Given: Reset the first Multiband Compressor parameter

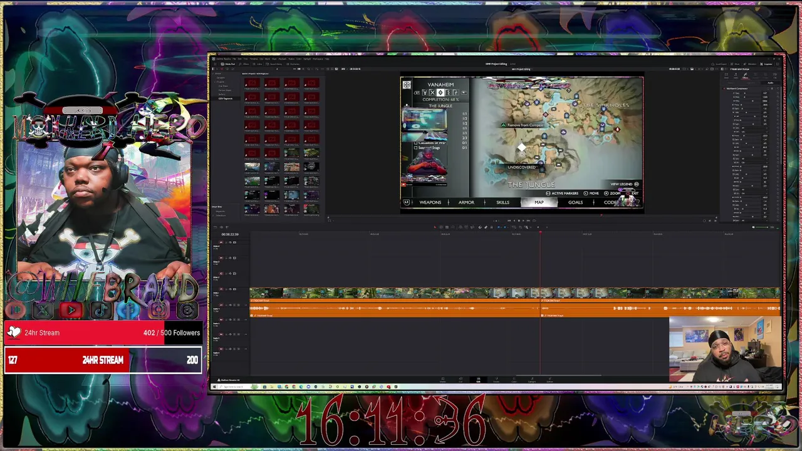Looking at the screenshot, I should pyautogui.click(x=778, y=93).
